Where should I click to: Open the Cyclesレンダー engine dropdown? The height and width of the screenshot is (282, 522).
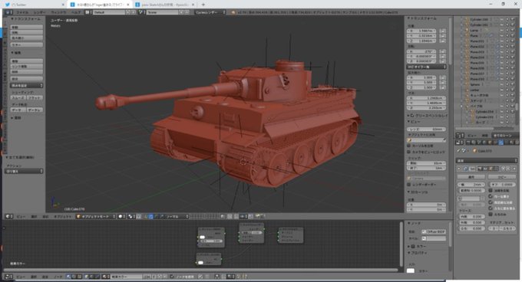point(210,12)
